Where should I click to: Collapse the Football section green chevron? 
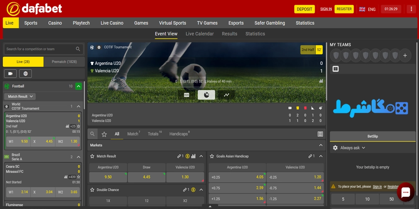point(78,86)
